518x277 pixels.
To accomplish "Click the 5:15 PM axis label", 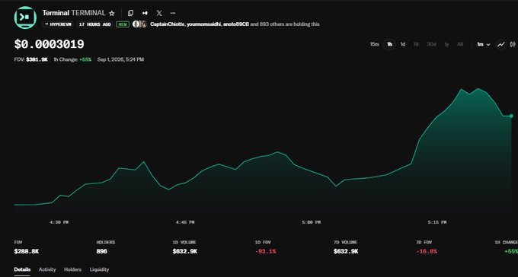I will tap(437, 222).
